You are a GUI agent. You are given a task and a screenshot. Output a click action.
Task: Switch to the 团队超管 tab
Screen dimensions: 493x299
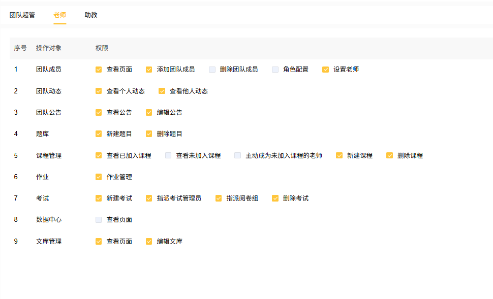[22, 15]
